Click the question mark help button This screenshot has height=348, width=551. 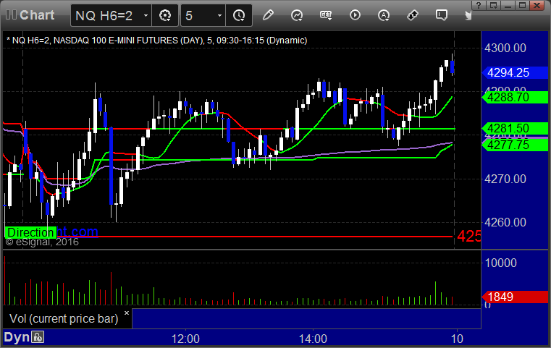point(479,5)
